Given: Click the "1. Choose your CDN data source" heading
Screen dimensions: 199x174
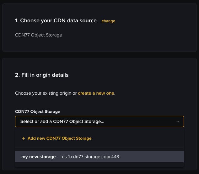Looking at the screenshot, I should tap(56, 21).
